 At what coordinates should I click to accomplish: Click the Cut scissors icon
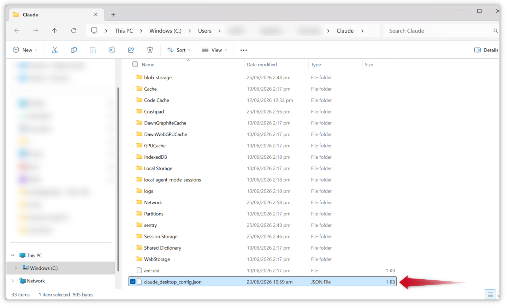click(55, 50)
